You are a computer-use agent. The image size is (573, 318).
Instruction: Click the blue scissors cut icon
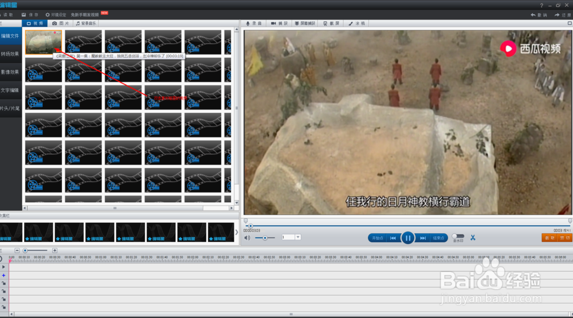pos(473,238)
